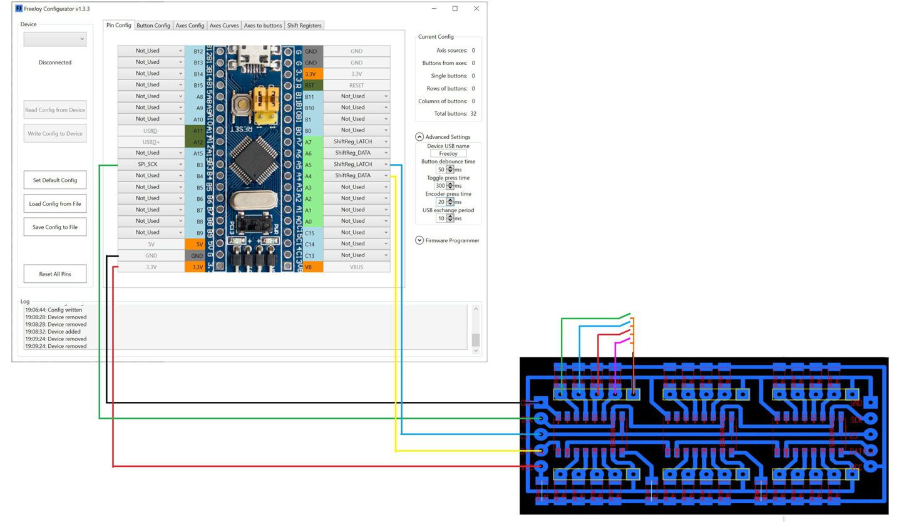
Task: Collapse Advanced Settings chevron icon
Action: coord(419,136)
